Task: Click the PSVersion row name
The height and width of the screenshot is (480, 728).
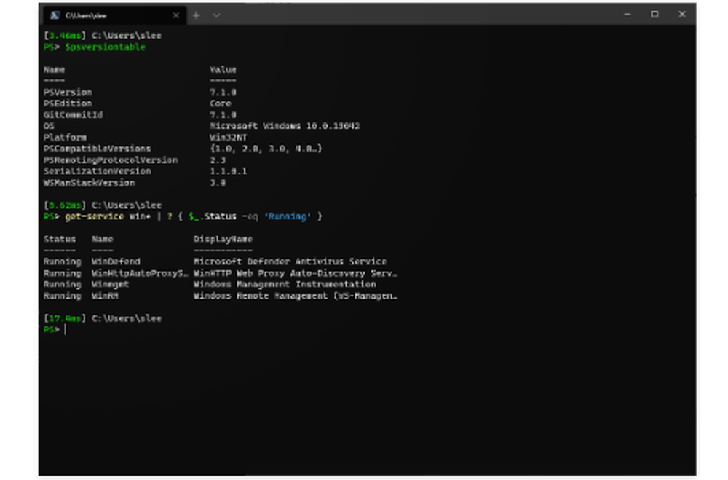Action: [68, 92]
